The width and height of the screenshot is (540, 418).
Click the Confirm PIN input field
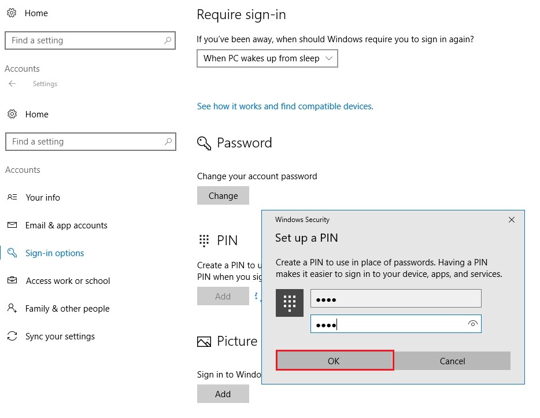387,324
